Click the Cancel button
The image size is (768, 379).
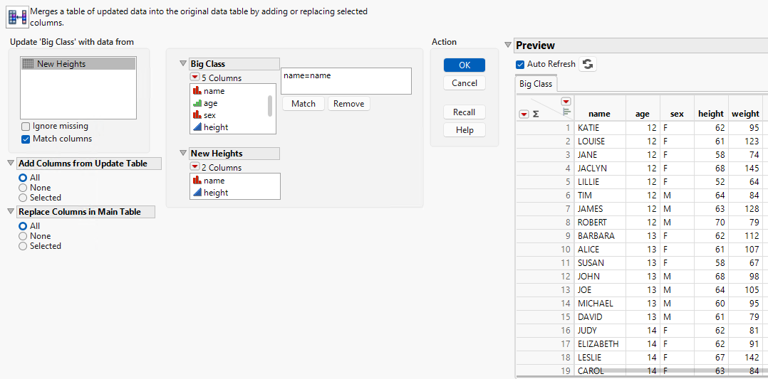(465, 83)
